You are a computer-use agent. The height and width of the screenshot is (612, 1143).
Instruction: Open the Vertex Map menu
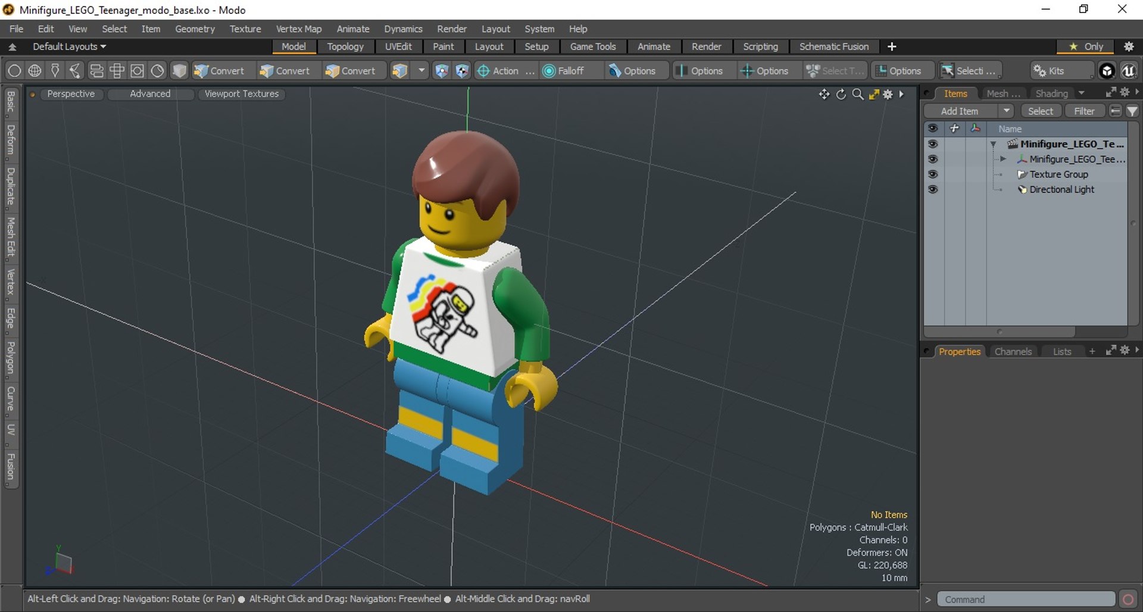pyautogui.click(x=299, y=29)
